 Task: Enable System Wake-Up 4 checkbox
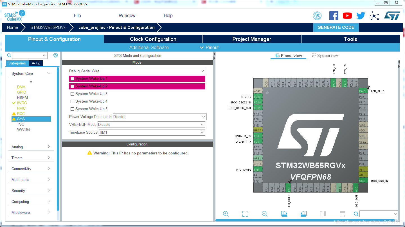pyautogui.click(x=72, y=101)
